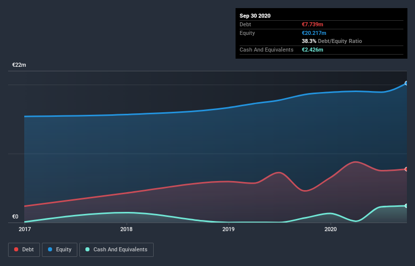415x266 pixels.
Task: Select the Debt data point marker at chart end
Action: pyautogui.click(x=406, y=169)
